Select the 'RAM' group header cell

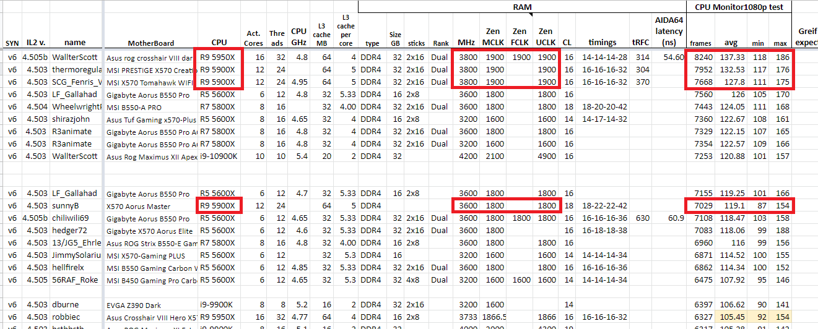point(522,7)
